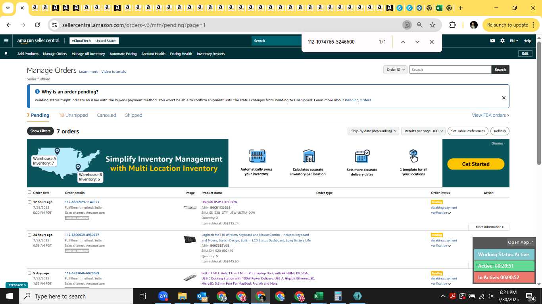Open Excel from the taskbar
The image size is (542, 304).
[x=318, y=296]
